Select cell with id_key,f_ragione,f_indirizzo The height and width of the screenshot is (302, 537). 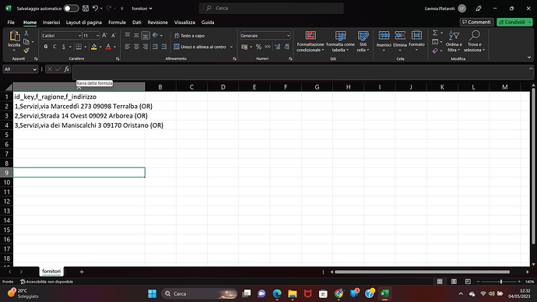click(x=79, y=97)
